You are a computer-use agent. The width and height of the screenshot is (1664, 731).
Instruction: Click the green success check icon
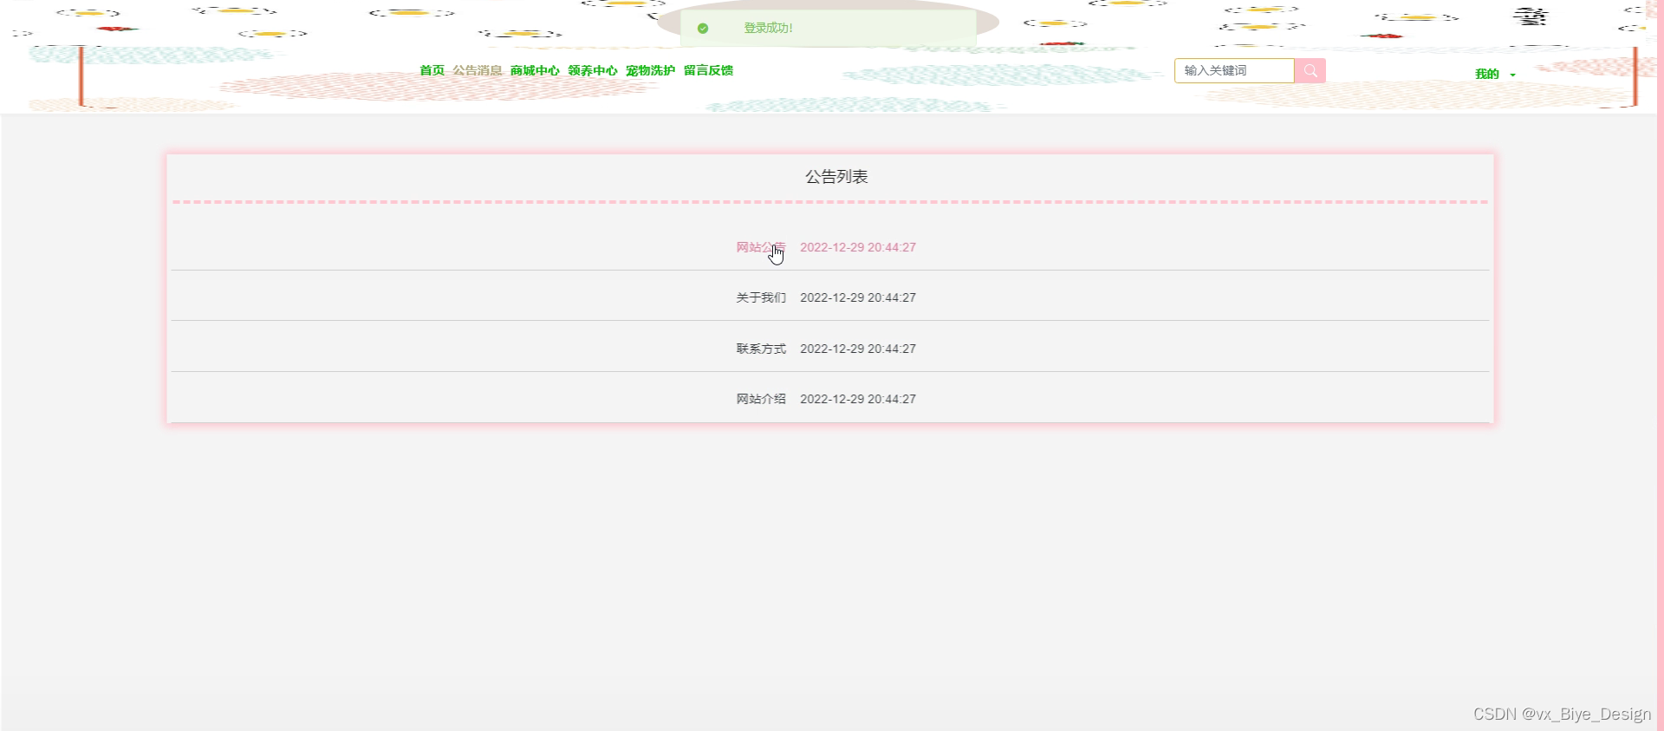tap(703, 29)
